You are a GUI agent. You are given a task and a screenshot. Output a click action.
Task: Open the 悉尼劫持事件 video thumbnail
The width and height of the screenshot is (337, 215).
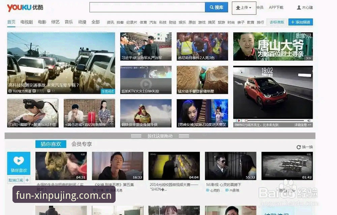click(203, 47)
